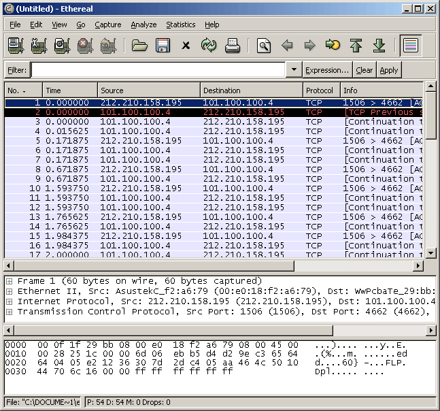Go back in packet history arrow

tap(287, 46)
